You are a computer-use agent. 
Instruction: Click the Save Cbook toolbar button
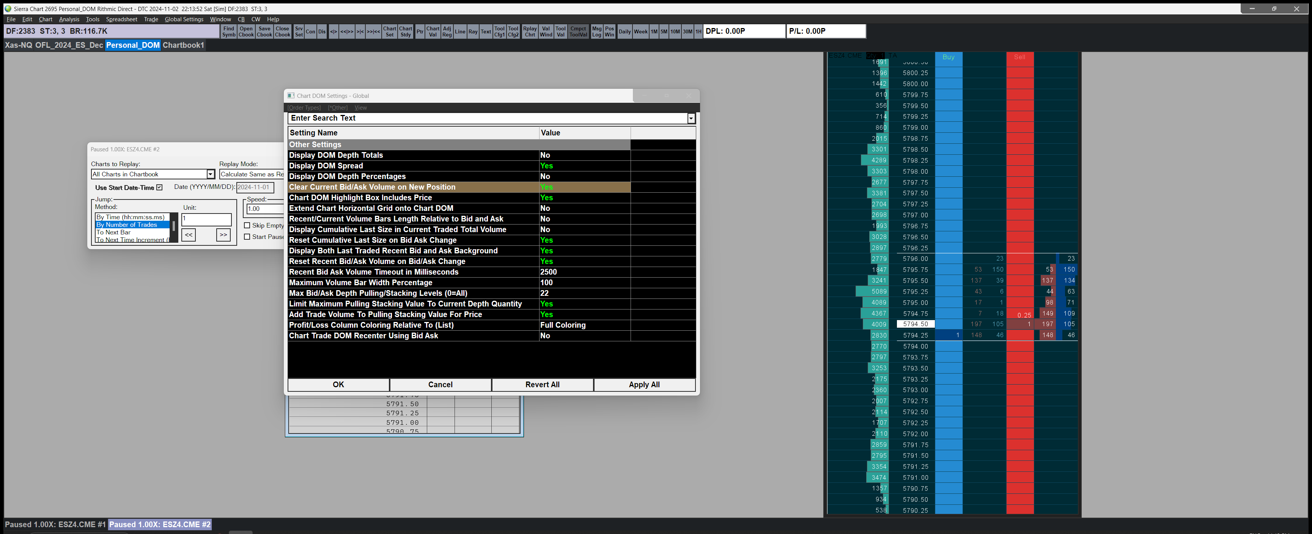264,31
